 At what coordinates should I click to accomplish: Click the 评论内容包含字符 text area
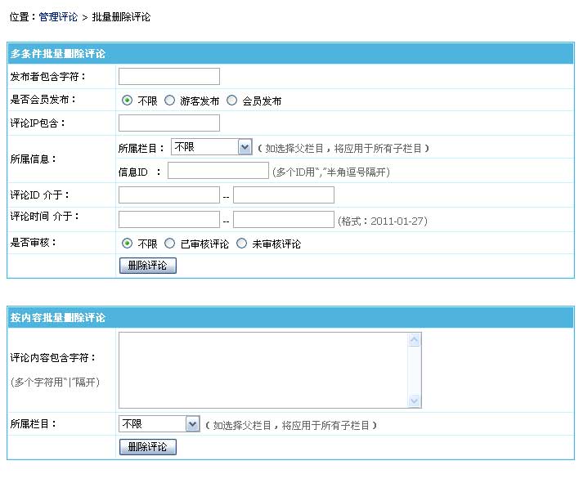[x=263, y=369]
